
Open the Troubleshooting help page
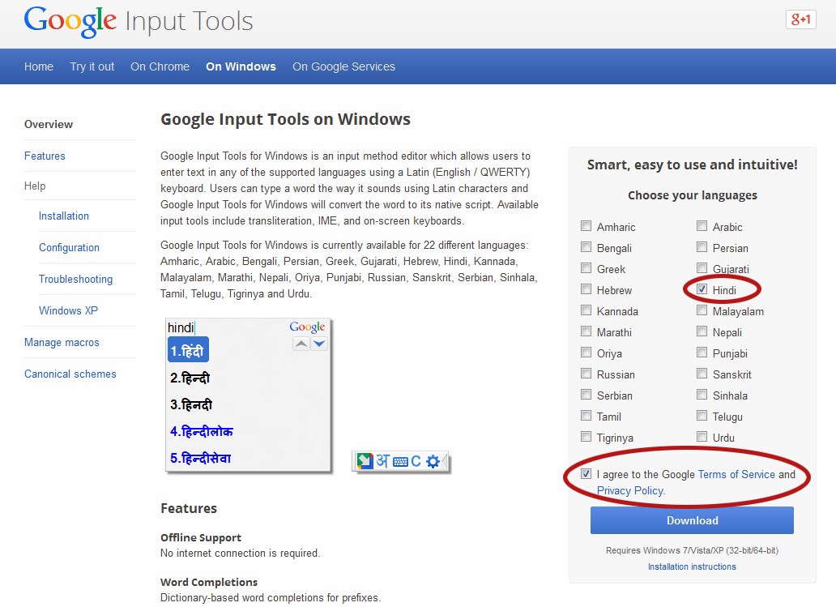75,279
